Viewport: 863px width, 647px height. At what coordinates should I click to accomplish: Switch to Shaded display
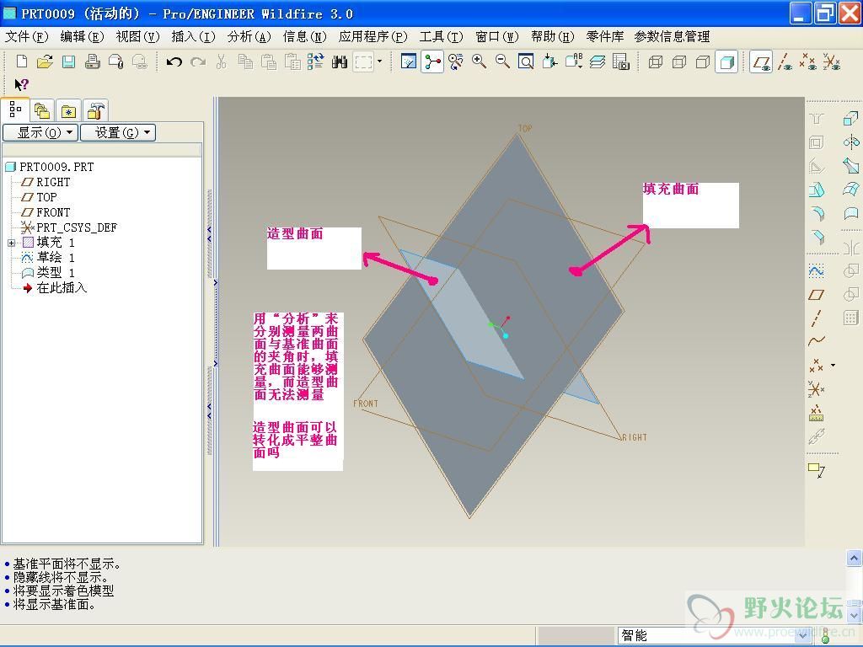tap(726, 61)
